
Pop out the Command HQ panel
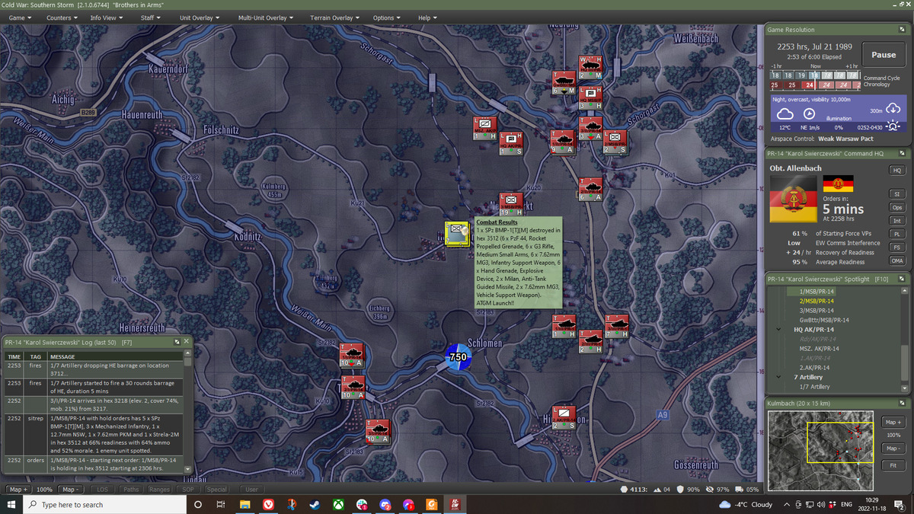click(x=902, y=154)
